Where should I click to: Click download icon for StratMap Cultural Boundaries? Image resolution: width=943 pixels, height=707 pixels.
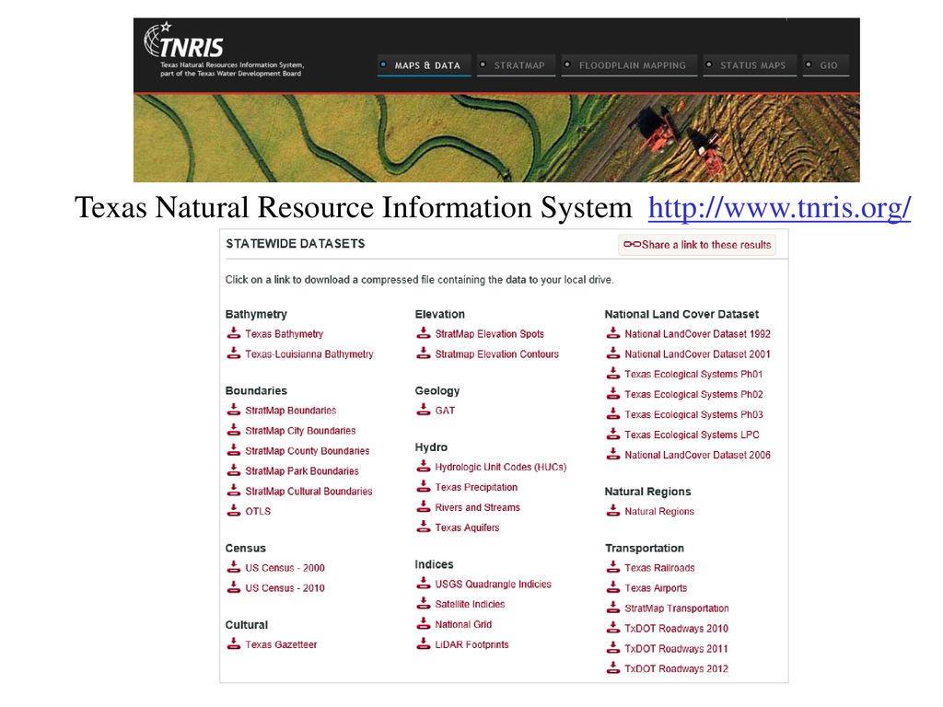[x=233, y=491]
